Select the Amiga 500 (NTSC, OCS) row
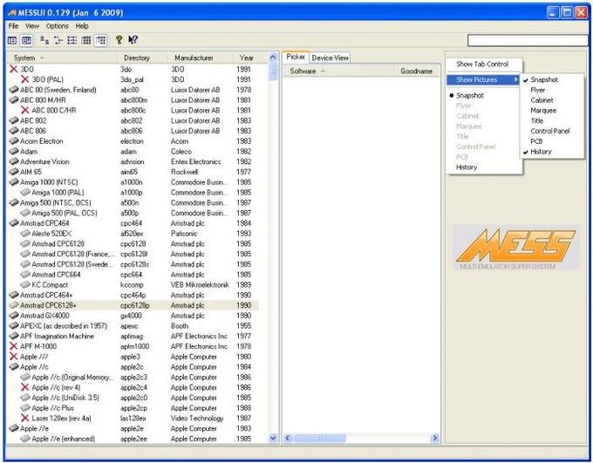This screenshot has height=463, width=593. [133, 202]
